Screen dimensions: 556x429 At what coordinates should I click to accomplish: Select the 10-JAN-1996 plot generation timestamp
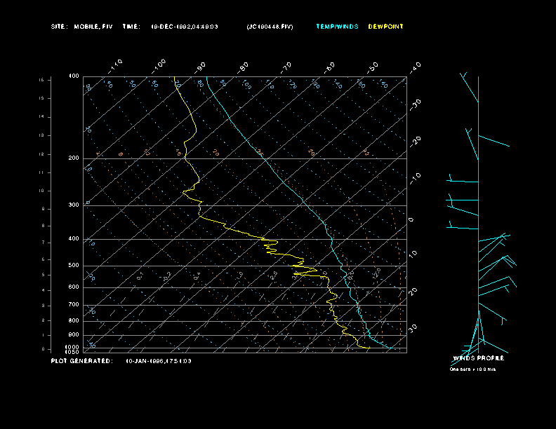(159, 361)
